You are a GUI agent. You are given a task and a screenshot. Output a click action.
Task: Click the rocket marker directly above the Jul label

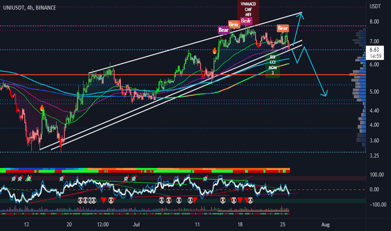click(134, 178)
